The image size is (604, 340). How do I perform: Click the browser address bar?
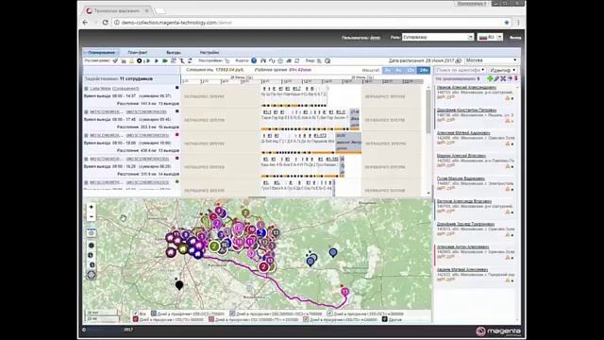309,23
